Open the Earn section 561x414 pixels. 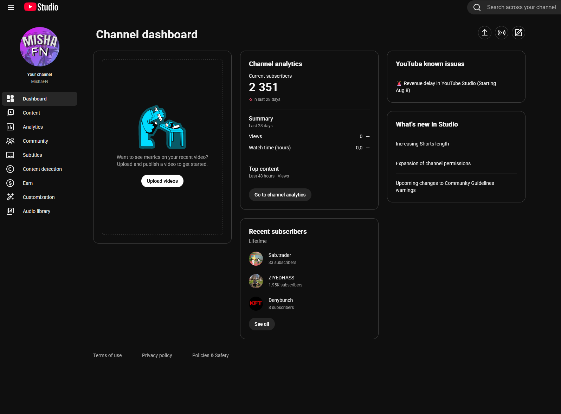tap(39, 183)
